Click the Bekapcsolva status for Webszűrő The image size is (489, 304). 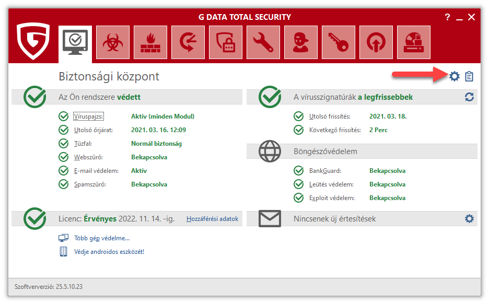click(149, 157)
